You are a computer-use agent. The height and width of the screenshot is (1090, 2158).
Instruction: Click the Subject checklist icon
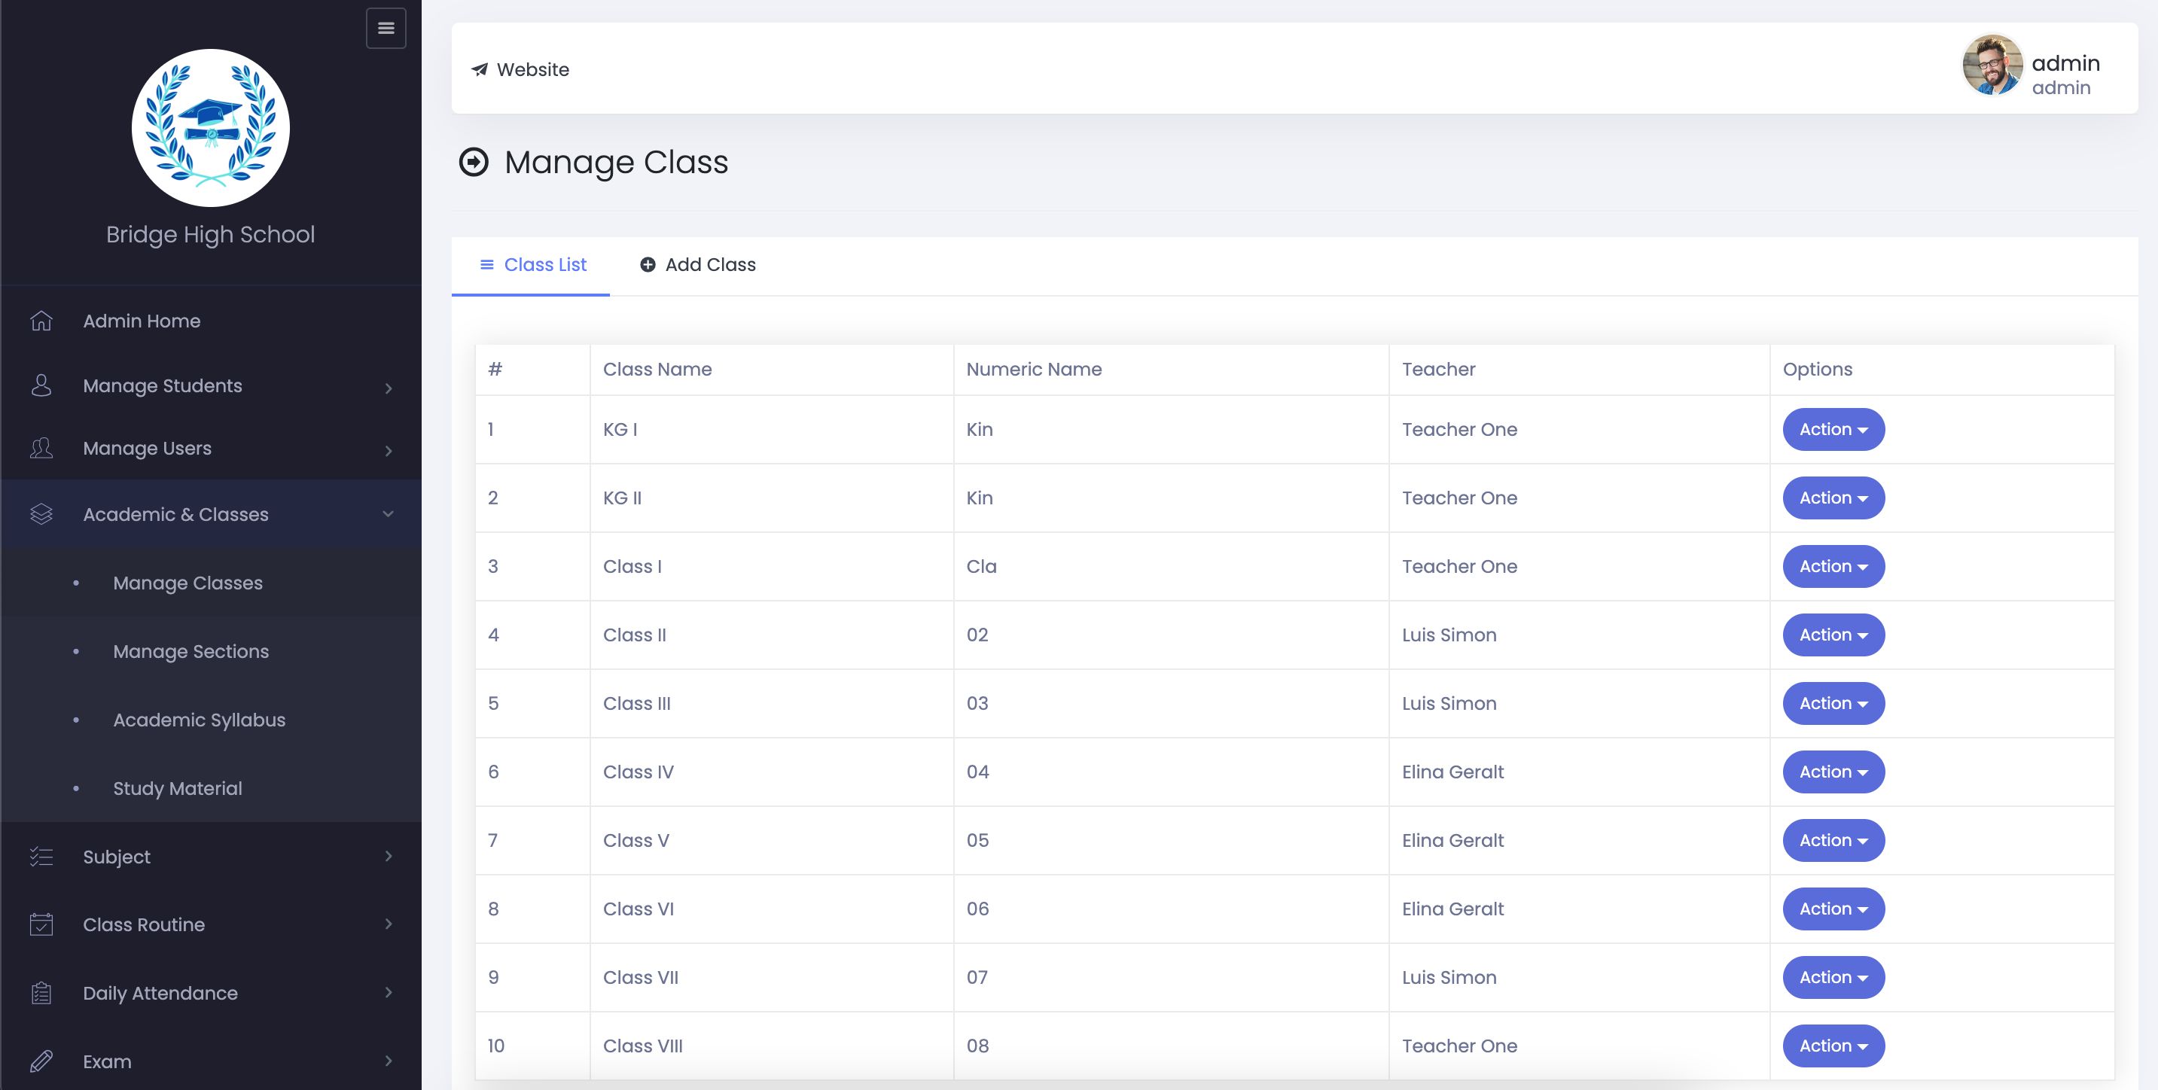pos(41,856)
